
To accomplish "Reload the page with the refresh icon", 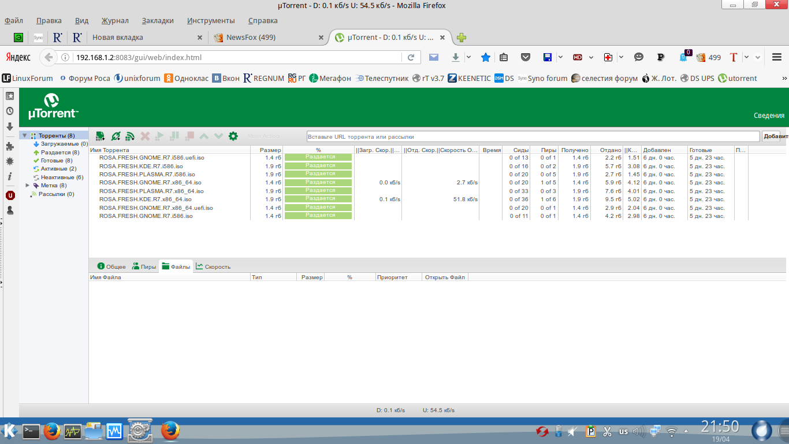I will coord(411,57).
